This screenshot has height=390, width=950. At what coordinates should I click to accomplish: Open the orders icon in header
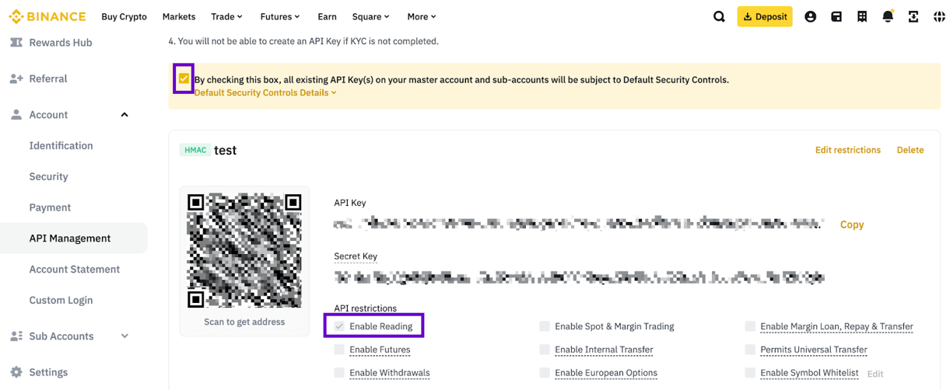862,16
